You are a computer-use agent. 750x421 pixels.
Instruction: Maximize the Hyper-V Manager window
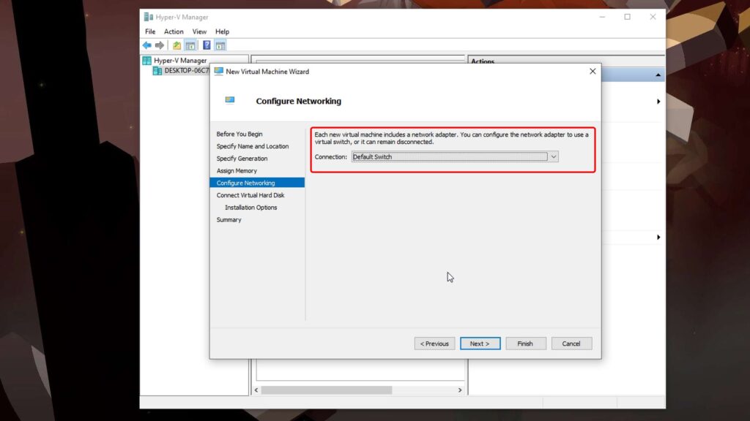coord(627,17)
